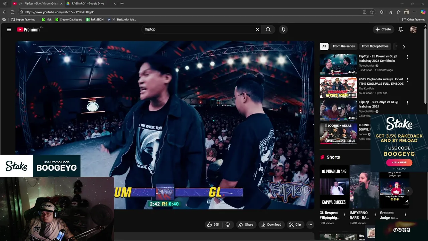Screen dimensions: 428x241
Task: Play the GL PINABILIB ANG KAPWA EMCEES short
Action: (x=334, y=187)
